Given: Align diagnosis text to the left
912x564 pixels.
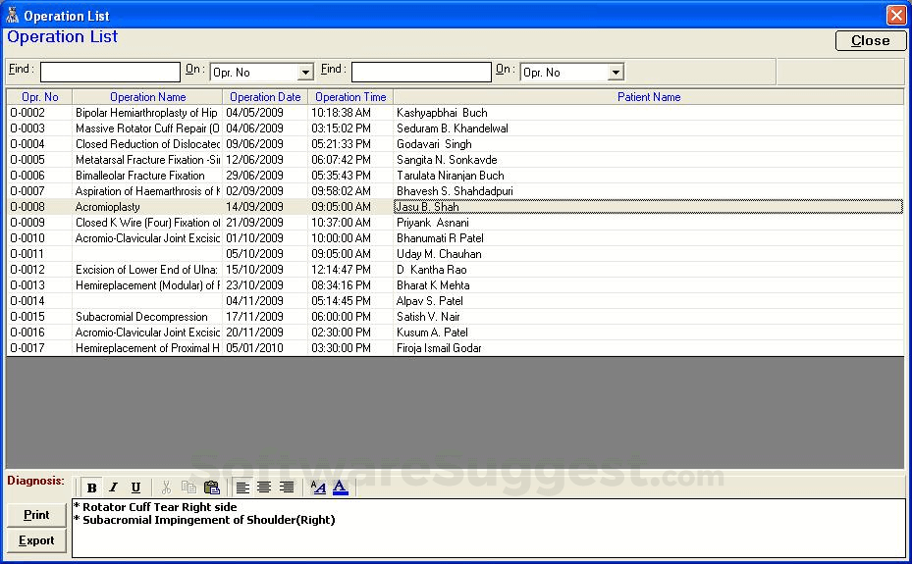Looking at the screenshot, I should click(242, 487).
